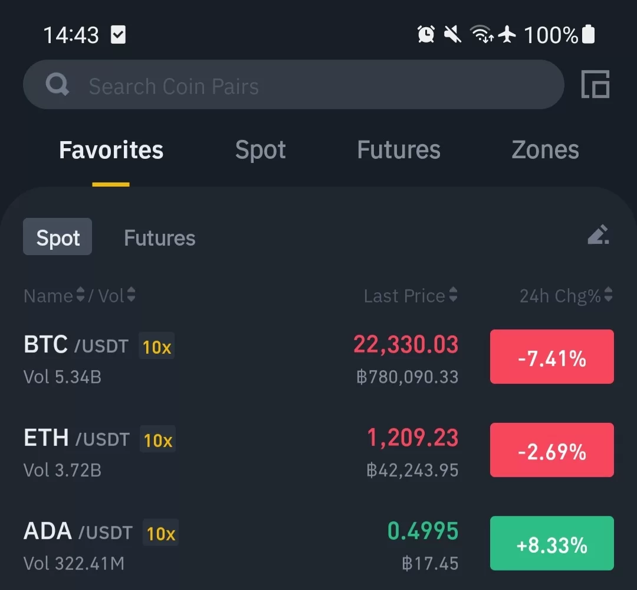Open the edit watchlist pencil icon
This screenshot has width=637, height=590.
pos(599,235)
